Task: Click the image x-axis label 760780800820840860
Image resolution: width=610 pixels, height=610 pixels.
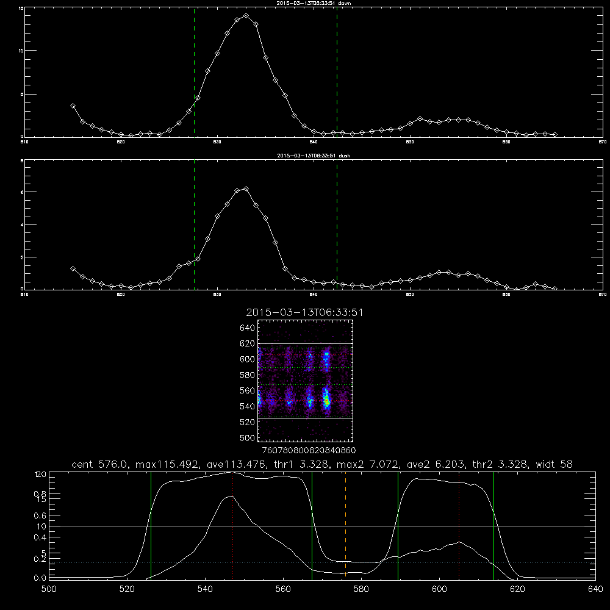Action: pyautogui.click(x=309, y=451)
